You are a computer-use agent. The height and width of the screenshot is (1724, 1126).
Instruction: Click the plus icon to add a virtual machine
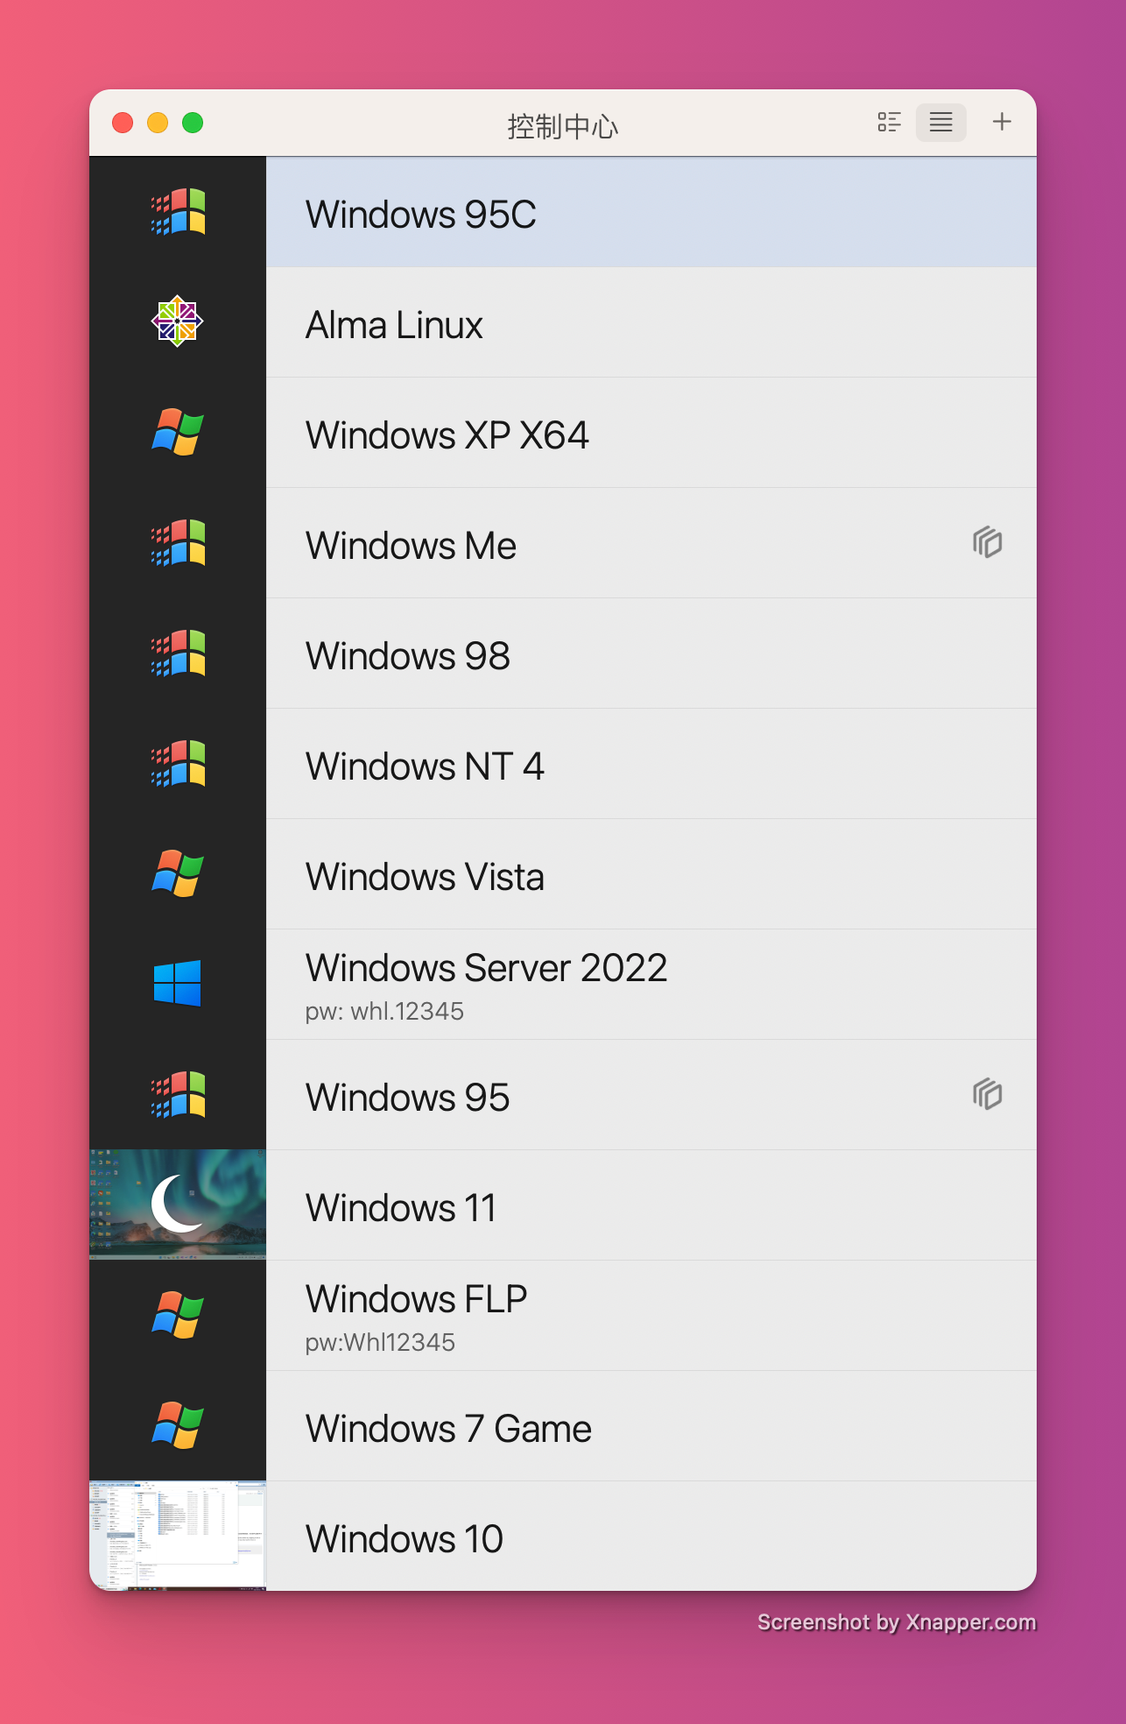(1002, 122)
